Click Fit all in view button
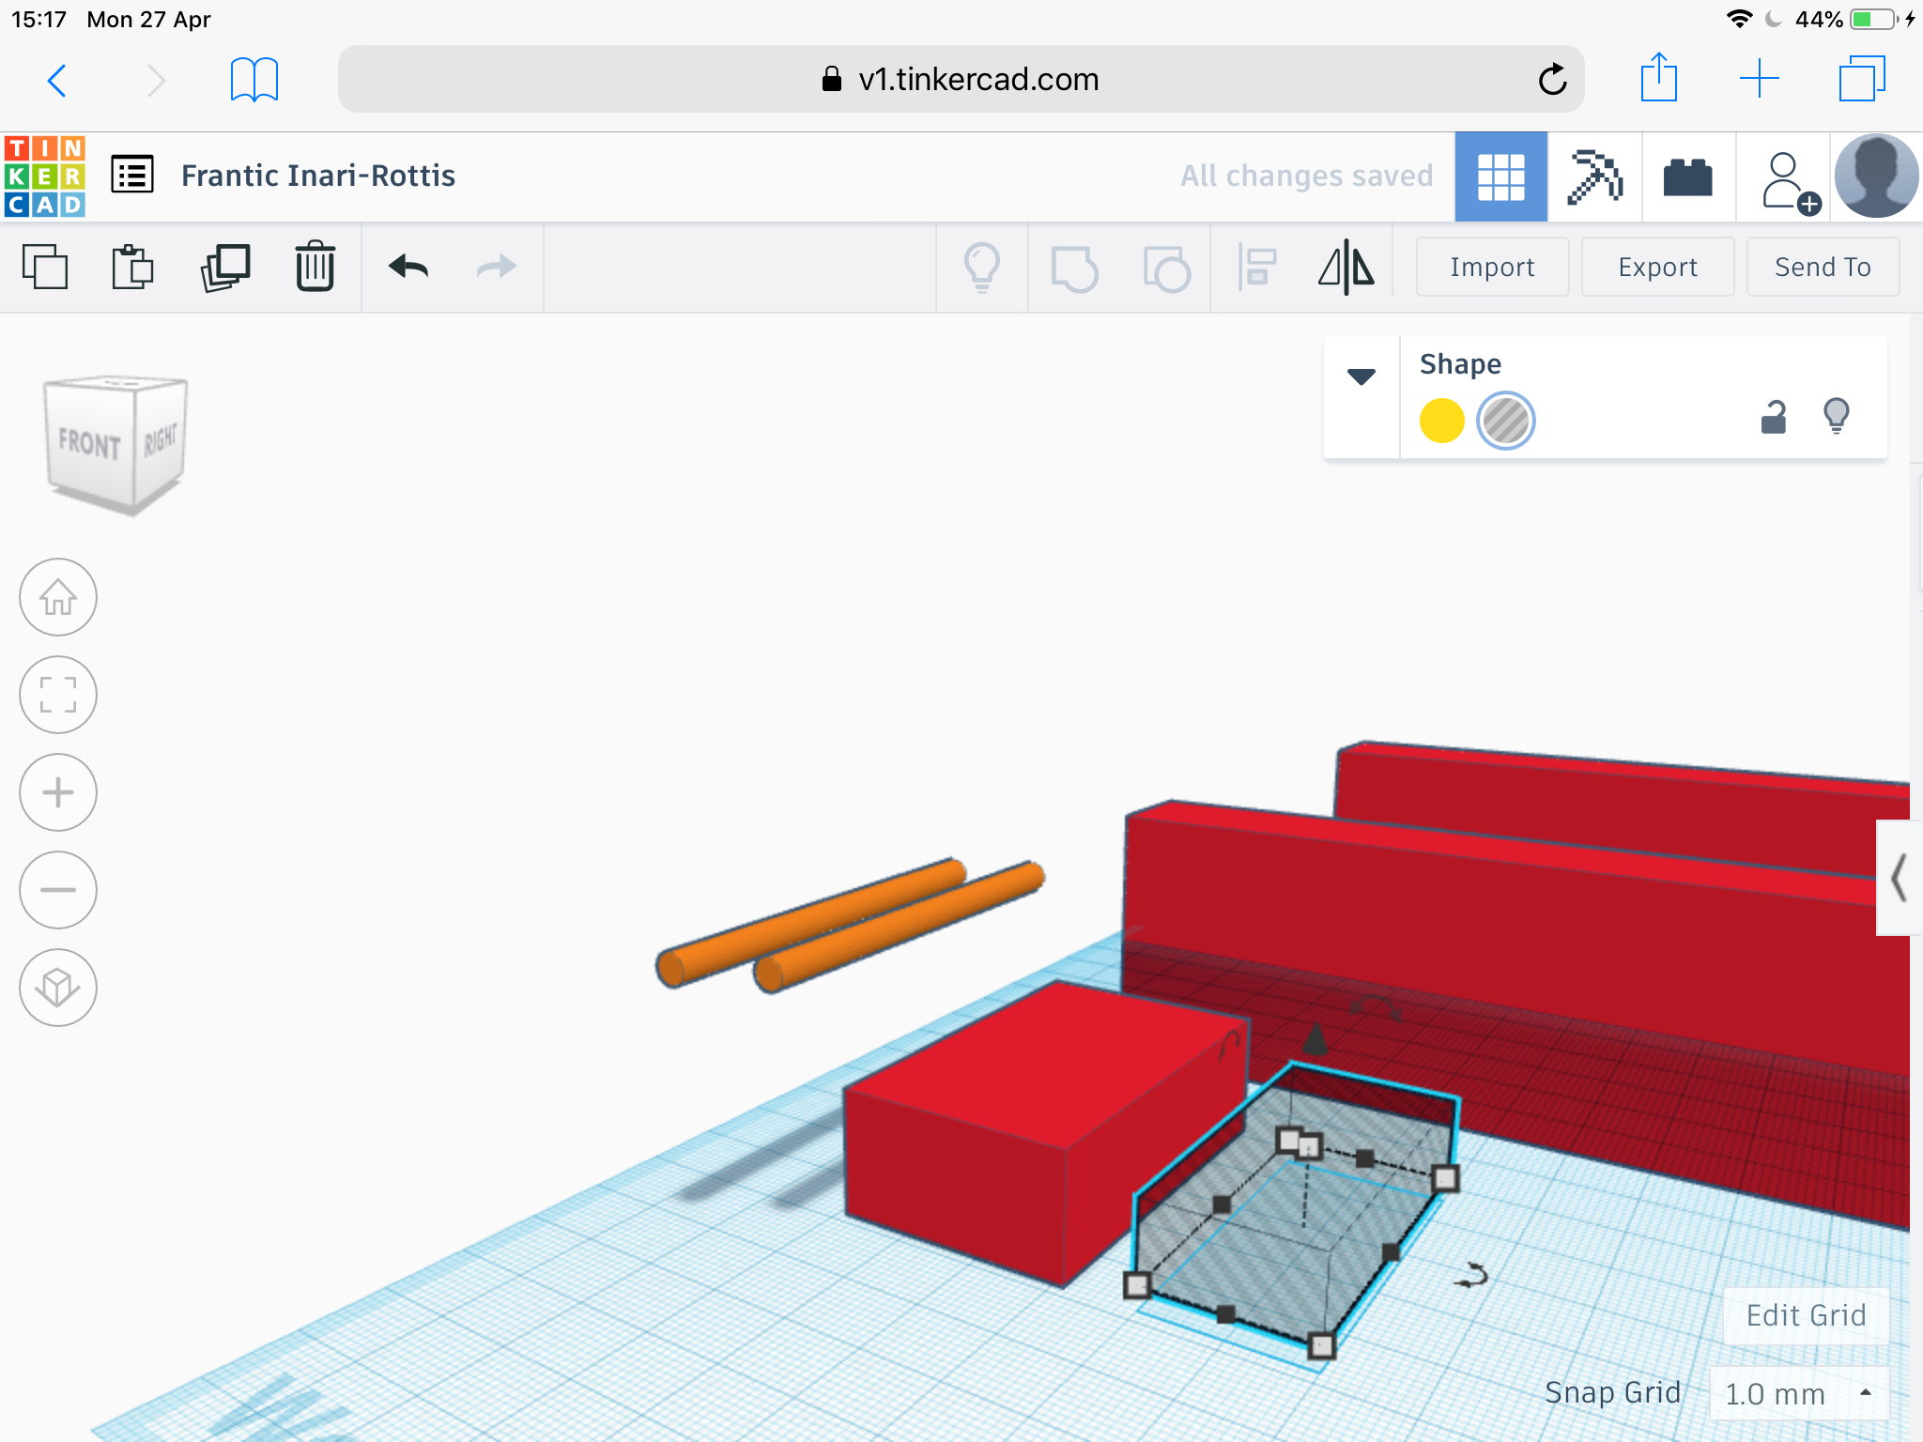This screenshot has width=1923, height=1442. (58, 695)
